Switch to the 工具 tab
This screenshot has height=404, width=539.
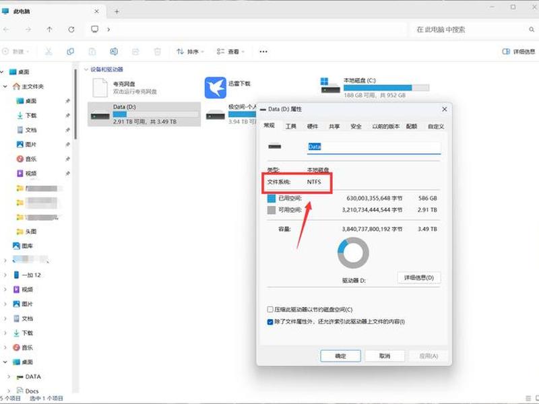coord(291,127)
